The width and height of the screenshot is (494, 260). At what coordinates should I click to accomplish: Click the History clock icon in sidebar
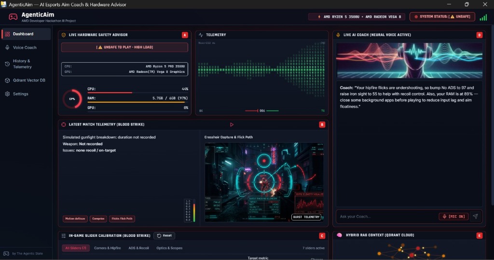(x=7, y=64)
